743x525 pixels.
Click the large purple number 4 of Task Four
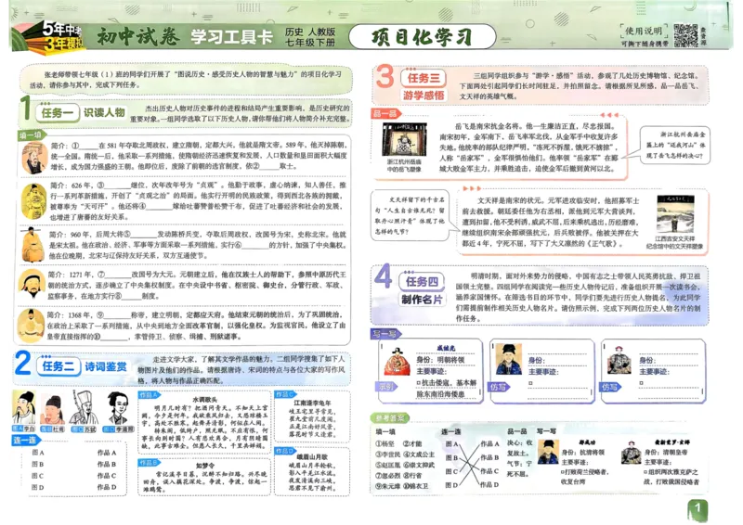pos(383,276)
